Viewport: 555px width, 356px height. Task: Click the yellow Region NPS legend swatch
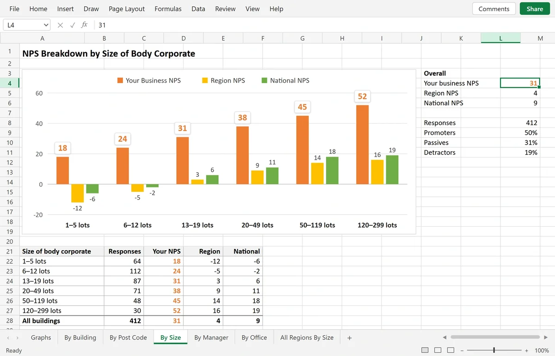tap(205, 80)
